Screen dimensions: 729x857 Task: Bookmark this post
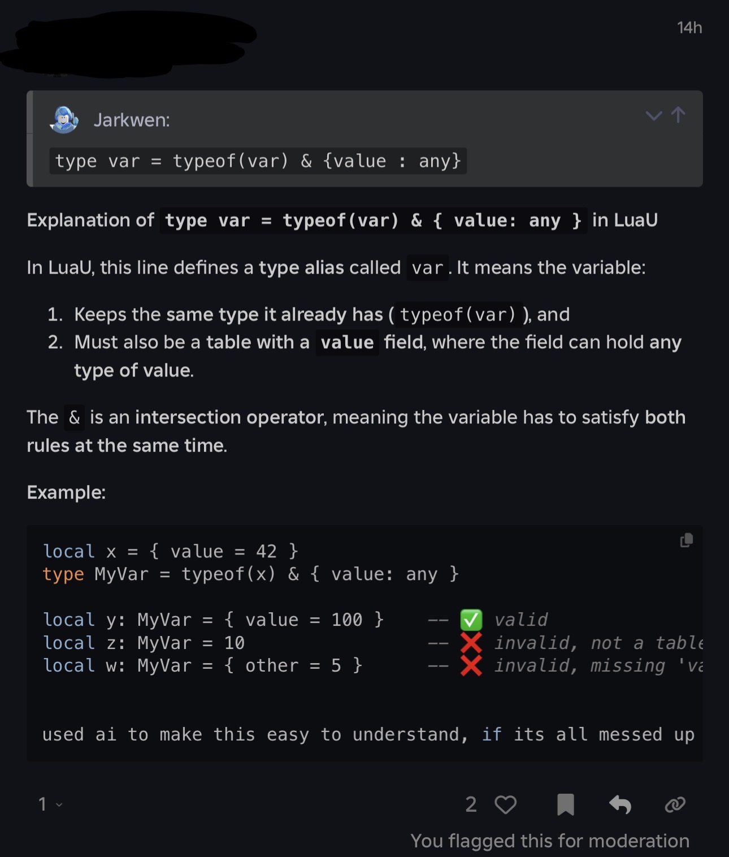[x=565, y=804]
